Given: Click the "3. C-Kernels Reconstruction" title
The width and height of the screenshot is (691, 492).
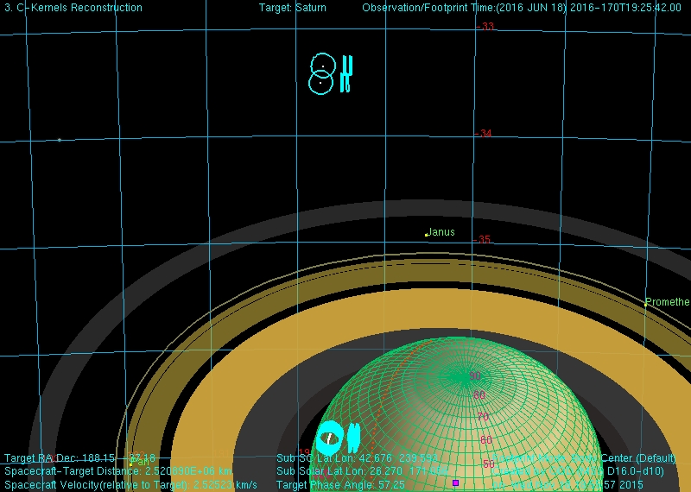Looking at the screenshot, I should 73,8.
